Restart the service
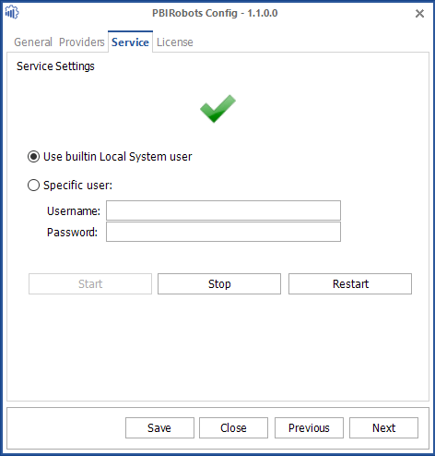 [350, 283]
